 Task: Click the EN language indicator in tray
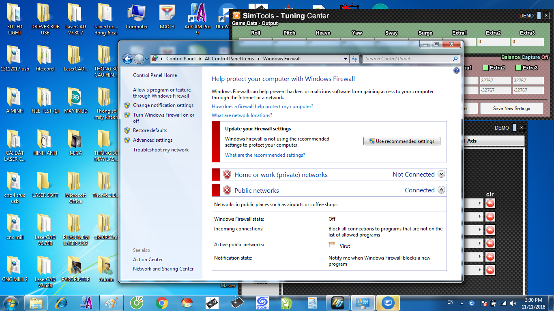(x=450, y=302)
